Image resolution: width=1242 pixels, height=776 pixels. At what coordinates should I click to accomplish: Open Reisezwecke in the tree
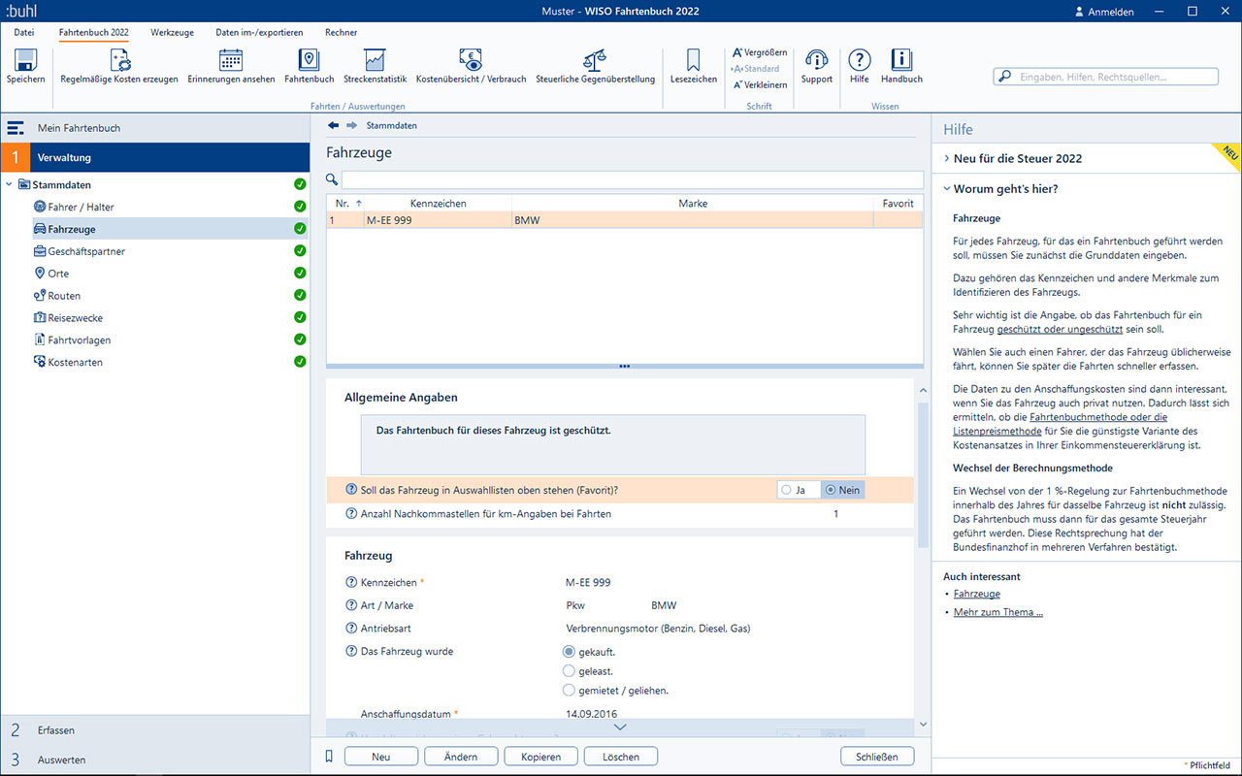click(x=75, y=318)
